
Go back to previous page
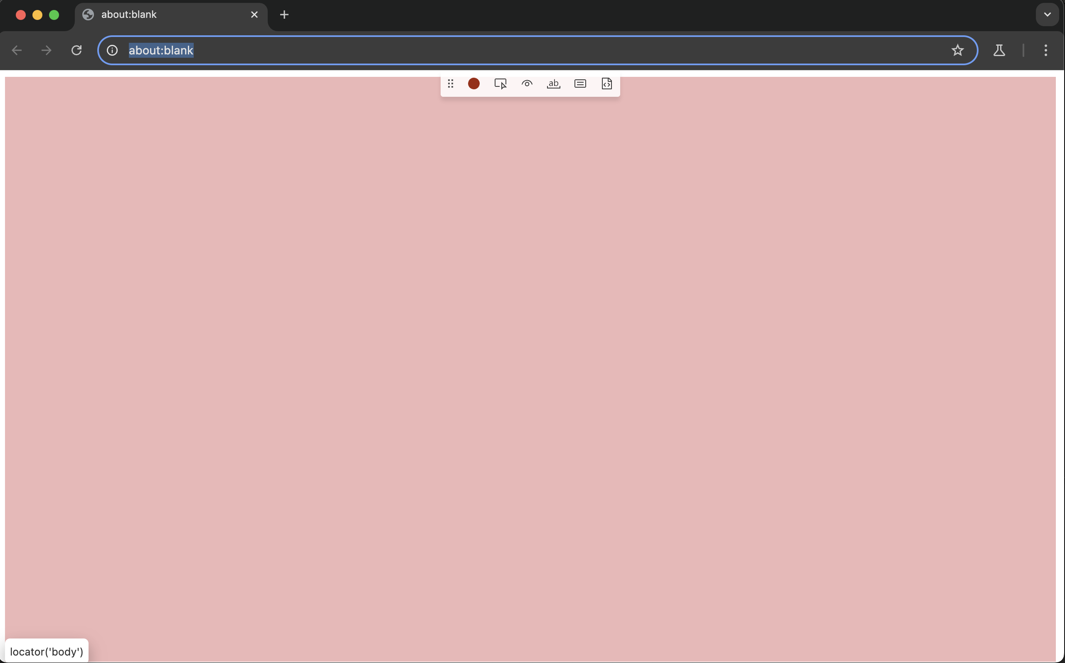17,50
